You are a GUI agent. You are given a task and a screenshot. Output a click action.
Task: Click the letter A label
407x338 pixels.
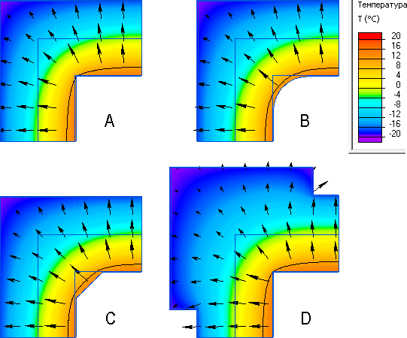(x=109, y=121)
